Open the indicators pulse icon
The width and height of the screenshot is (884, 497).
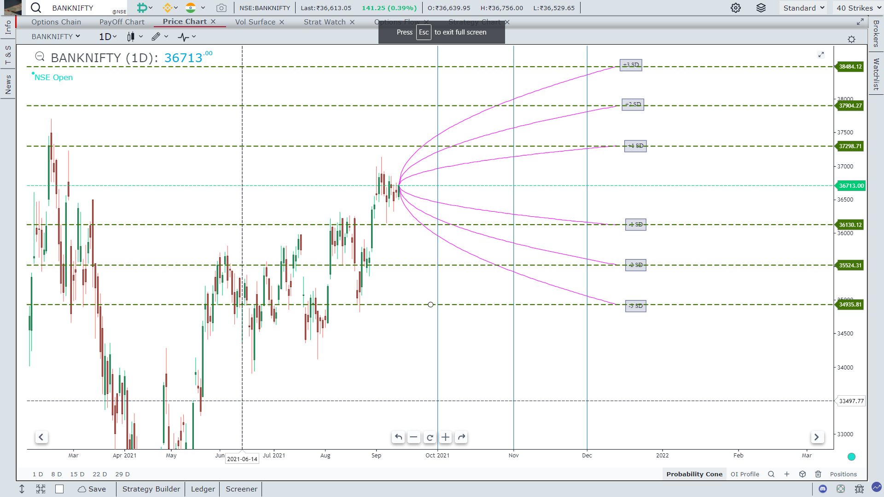click(x=183, y=37)
